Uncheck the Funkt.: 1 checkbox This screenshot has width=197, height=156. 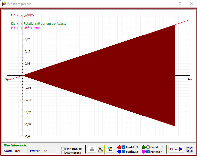pos(123,147)
